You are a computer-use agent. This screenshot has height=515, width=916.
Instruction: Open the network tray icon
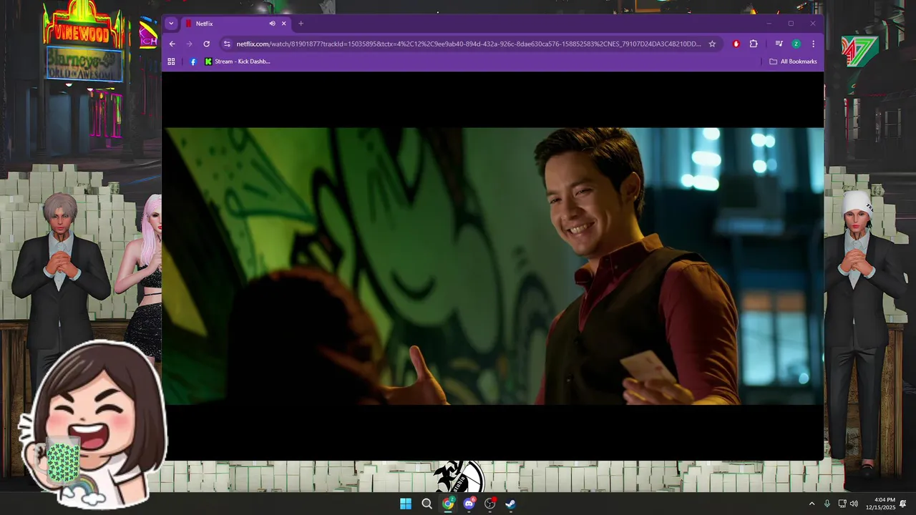tap(842, 504)
